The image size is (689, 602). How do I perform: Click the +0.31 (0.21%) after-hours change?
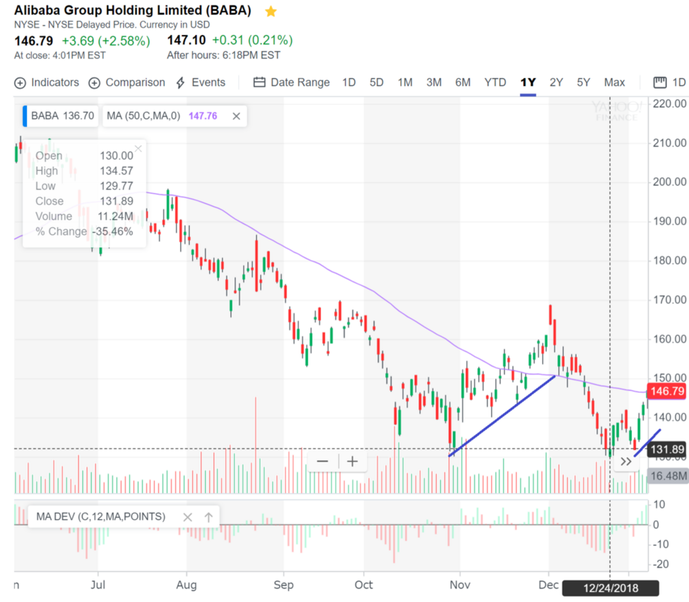tap(252, 40)
